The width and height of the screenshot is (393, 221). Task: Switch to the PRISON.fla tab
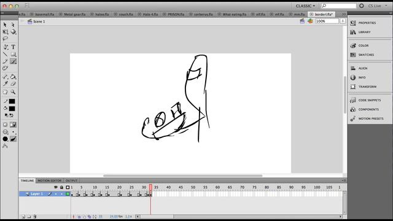[176, 14]
